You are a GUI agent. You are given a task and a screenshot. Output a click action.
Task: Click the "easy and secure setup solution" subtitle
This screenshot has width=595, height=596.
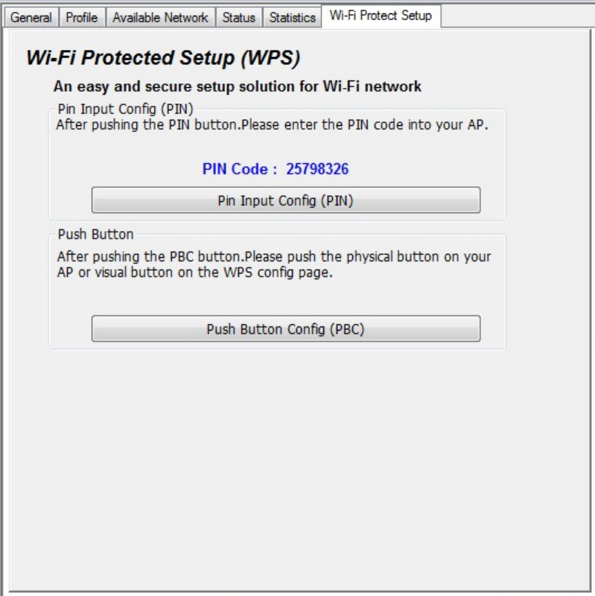tap(237, 86)
